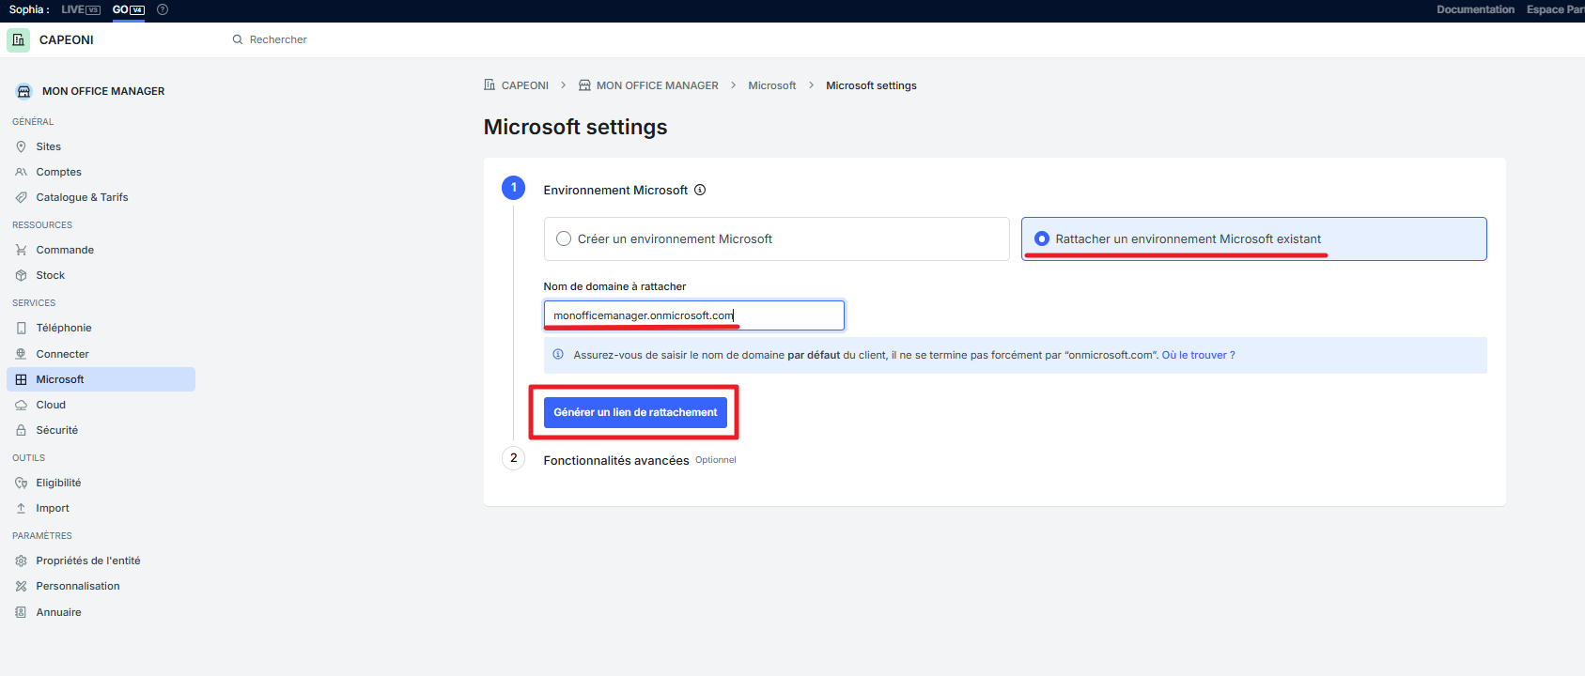Screen dimensions: 1585x676
Task: Click the Stock box icon
Action: click(x=21, y=275)
